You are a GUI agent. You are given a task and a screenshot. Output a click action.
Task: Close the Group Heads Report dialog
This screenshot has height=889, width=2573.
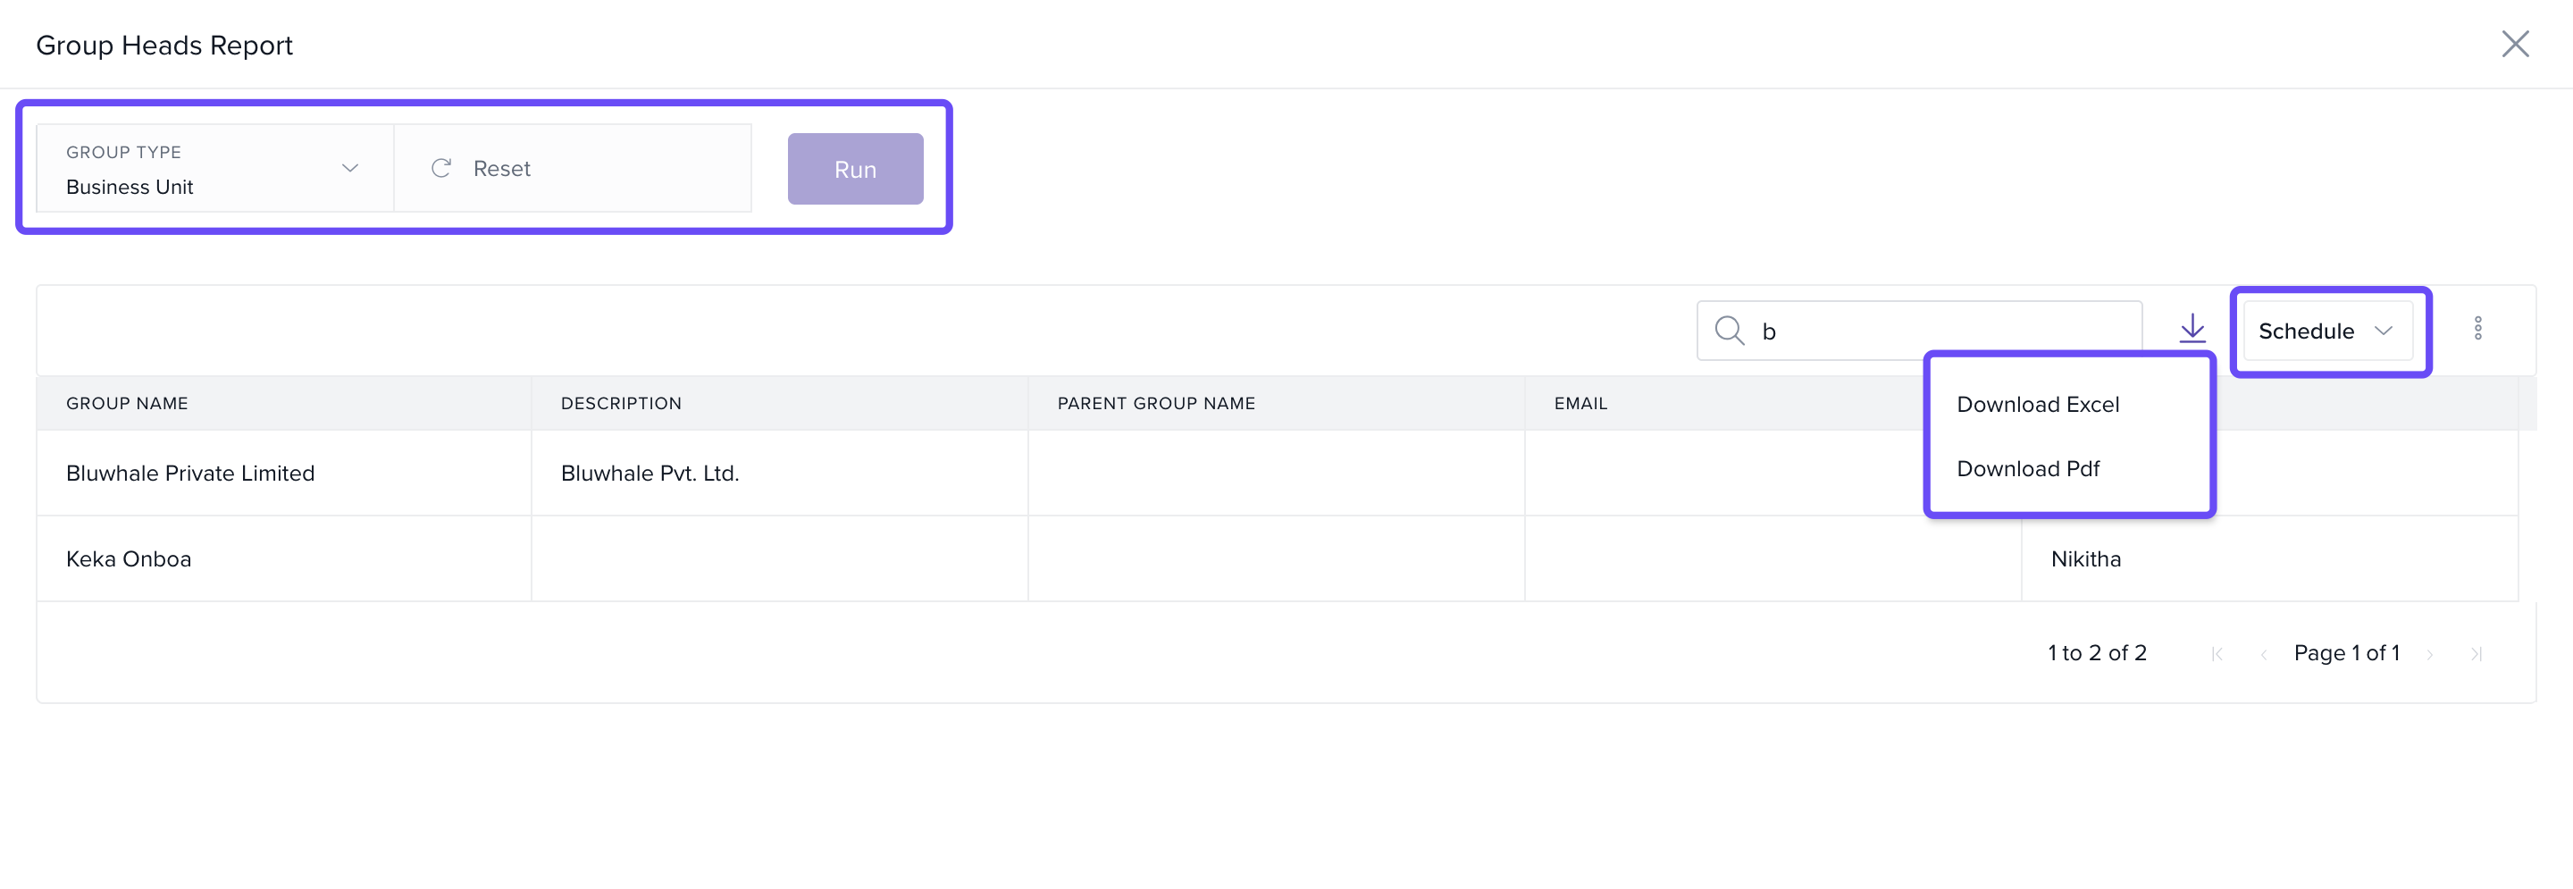pyautogui.click(x=2514, y=44)
